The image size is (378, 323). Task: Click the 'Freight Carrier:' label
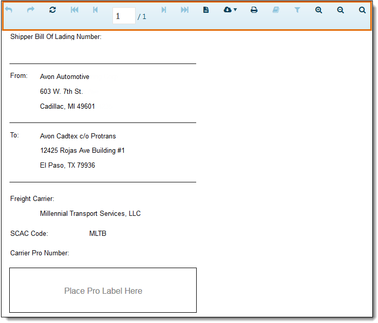tap(32, 198)
